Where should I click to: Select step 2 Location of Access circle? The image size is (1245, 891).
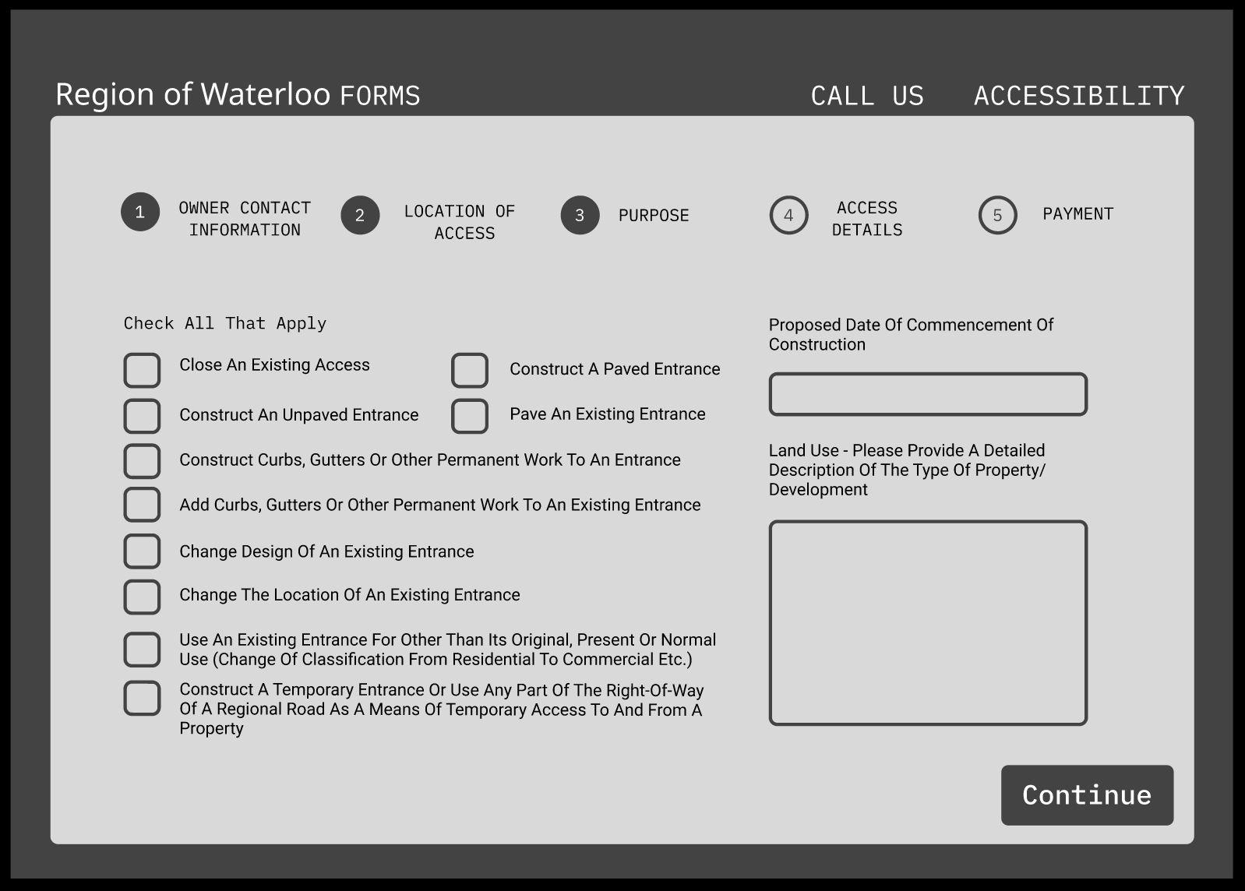360,216
